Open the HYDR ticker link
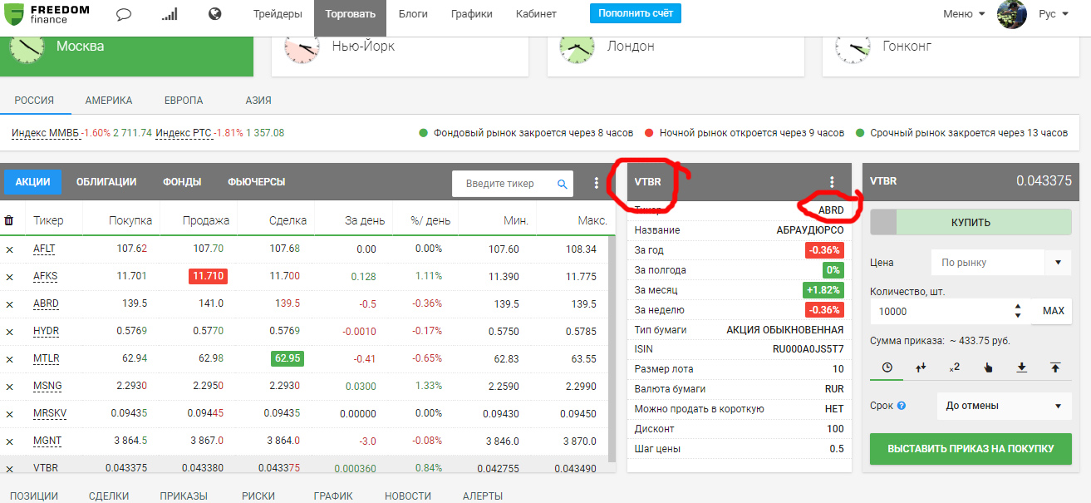The height and width of the screenshot is (503, 1091). [x=46, y=332]
